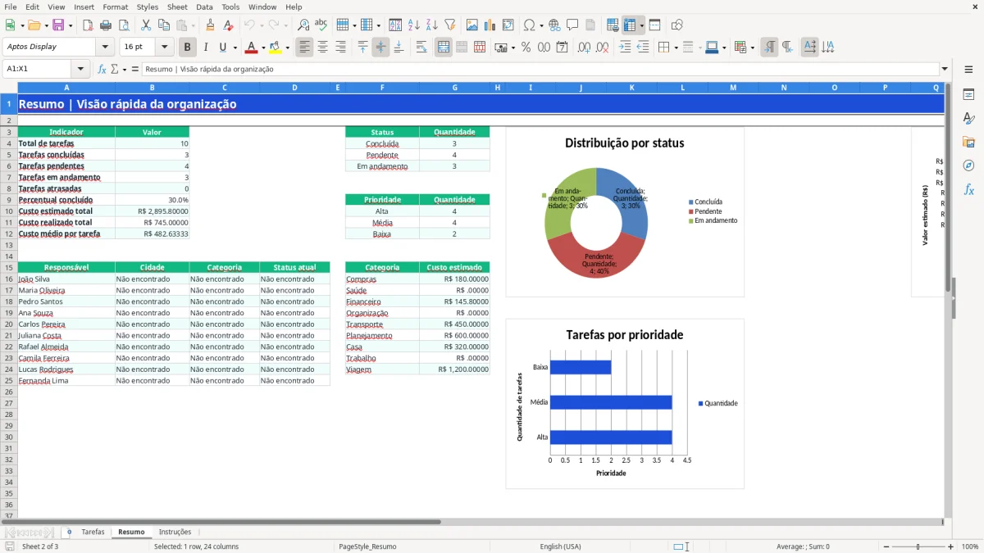The height and width of the screenshot is (553, 984).
Task: Click the AutoFilter funnel icon
Action: pyautogui.click(x=449, y=25)
